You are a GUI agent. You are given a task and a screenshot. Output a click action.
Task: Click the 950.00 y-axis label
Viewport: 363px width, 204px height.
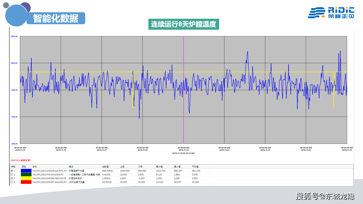pyautogui.click(x=14, y=90)
